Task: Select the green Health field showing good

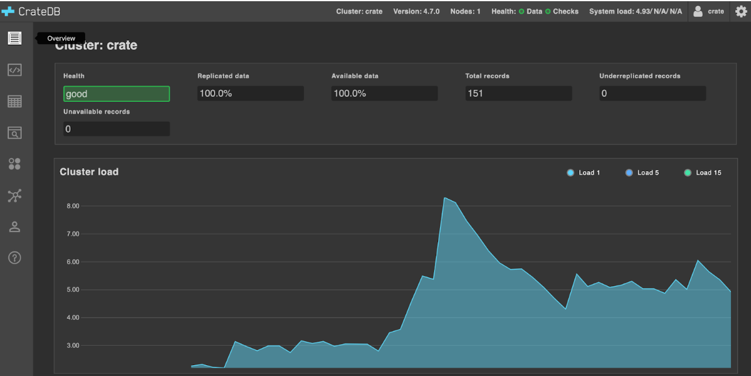Action: click(116, 93)
